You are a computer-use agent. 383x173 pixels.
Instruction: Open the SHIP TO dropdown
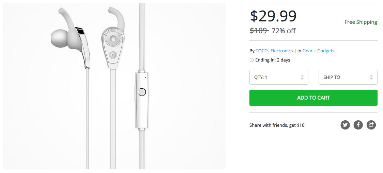pyautogui.click(x=348, y=77)
